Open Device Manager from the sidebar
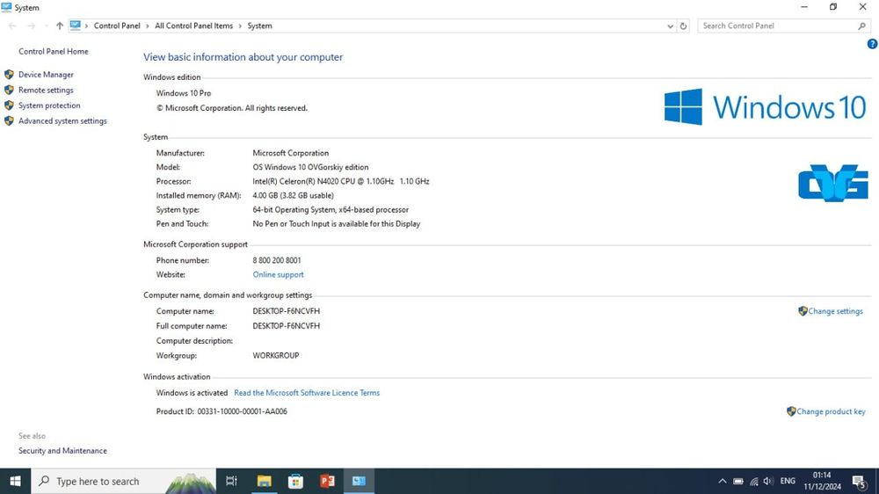Image resolution: width=879 pixels, height=494 pixels. [x=46, y=75]
